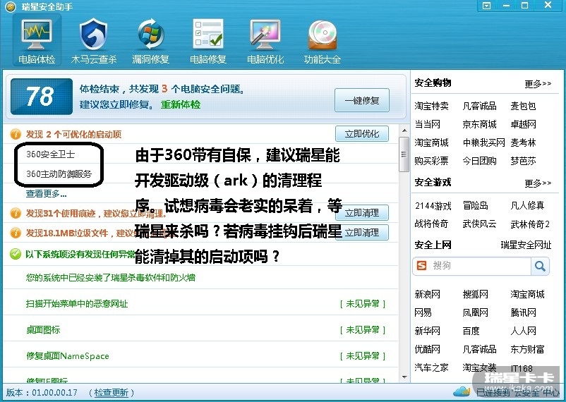Click the 扫描开始菜单中的恶意网址 row
Image resolution: width=566 pixels, height=402 pixels.
[x=201, y=304]
